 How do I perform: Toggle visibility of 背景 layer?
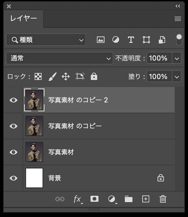click(13, 178)
